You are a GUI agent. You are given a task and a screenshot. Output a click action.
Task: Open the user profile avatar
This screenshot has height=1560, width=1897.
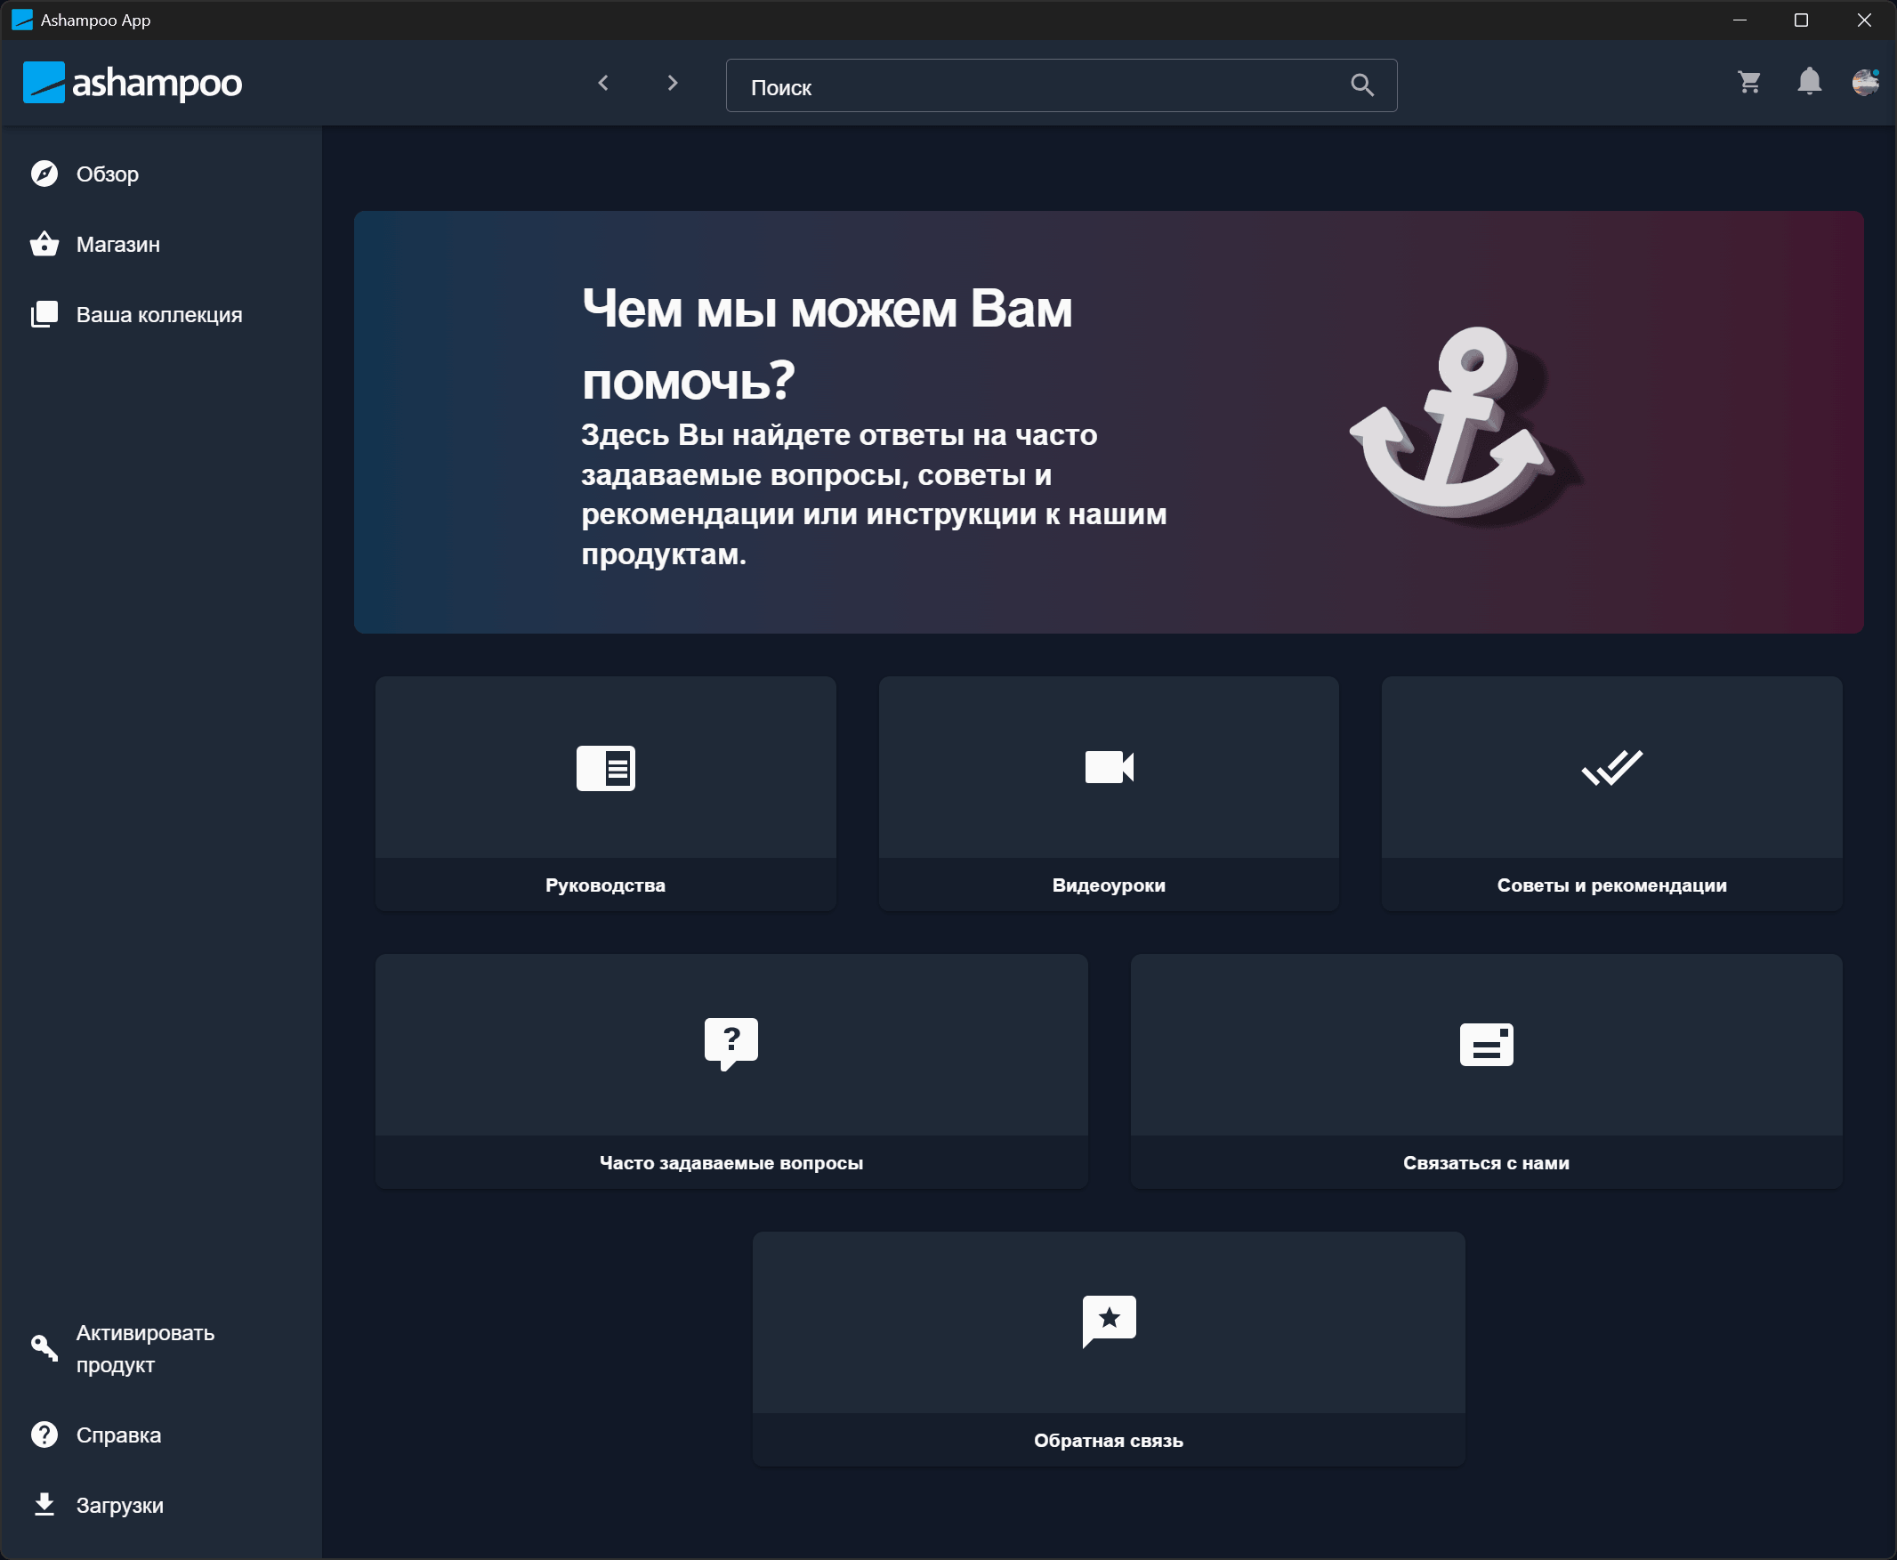coord(1866,82)
